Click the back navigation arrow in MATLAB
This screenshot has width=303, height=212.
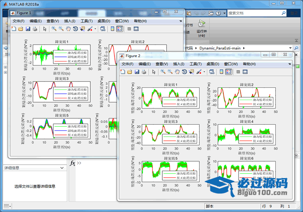tap(6, 48)
